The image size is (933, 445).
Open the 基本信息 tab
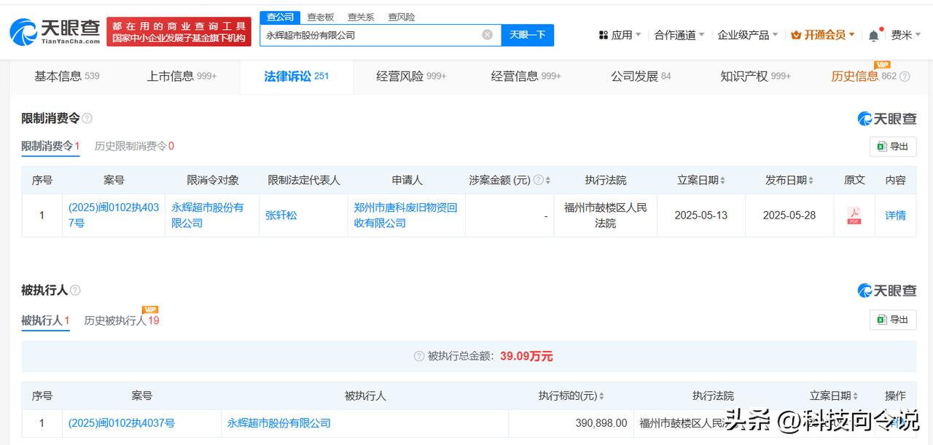(67, 76)
